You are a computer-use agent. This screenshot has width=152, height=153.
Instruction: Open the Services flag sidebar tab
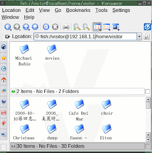(x=3, y=124)
